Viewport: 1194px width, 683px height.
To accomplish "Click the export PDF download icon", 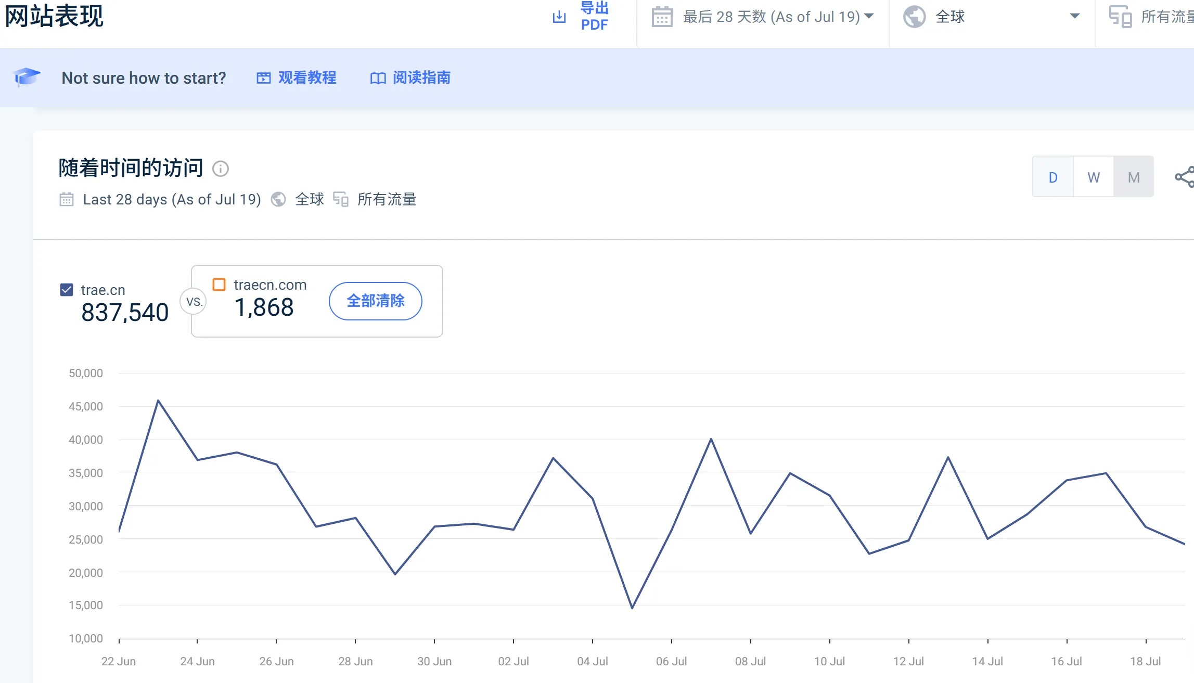I will (559, 17).
